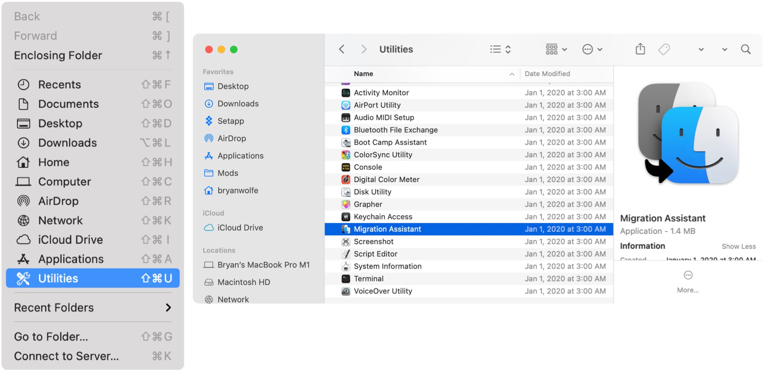Viewport: 765px width, 372px height.
Task: Choose iCloud Drive in the Go menu
Action: [93, 240]
